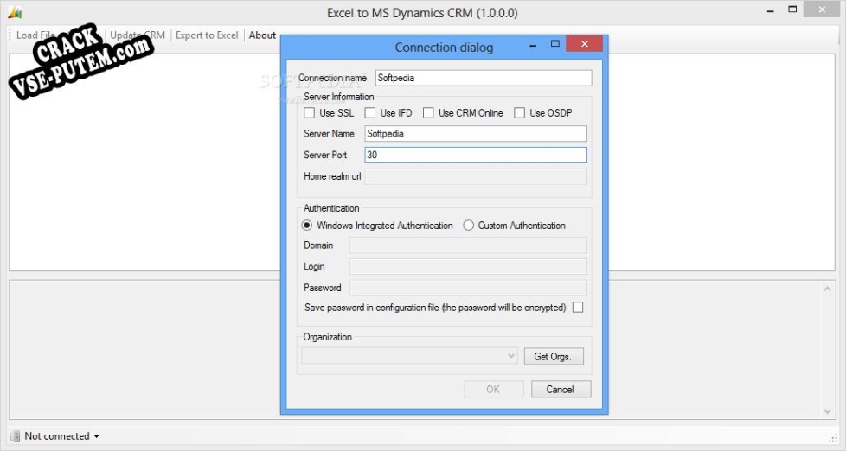Screen dimensions: 846x451
Task: Click the connection status icon in status bar
Action: coord(16,436)
